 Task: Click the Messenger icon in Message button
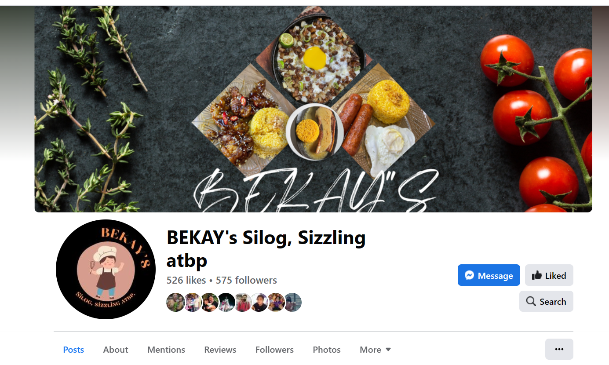click(x=469, y=275)
